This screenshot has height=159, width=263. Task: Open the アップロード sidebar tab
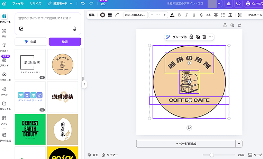[x=4, y=76]
